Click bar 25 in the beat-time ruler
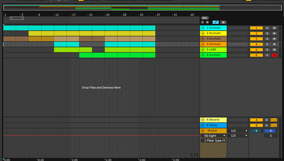Image resolution: width=284 pixels, height=161 pixels. (108, 15)
